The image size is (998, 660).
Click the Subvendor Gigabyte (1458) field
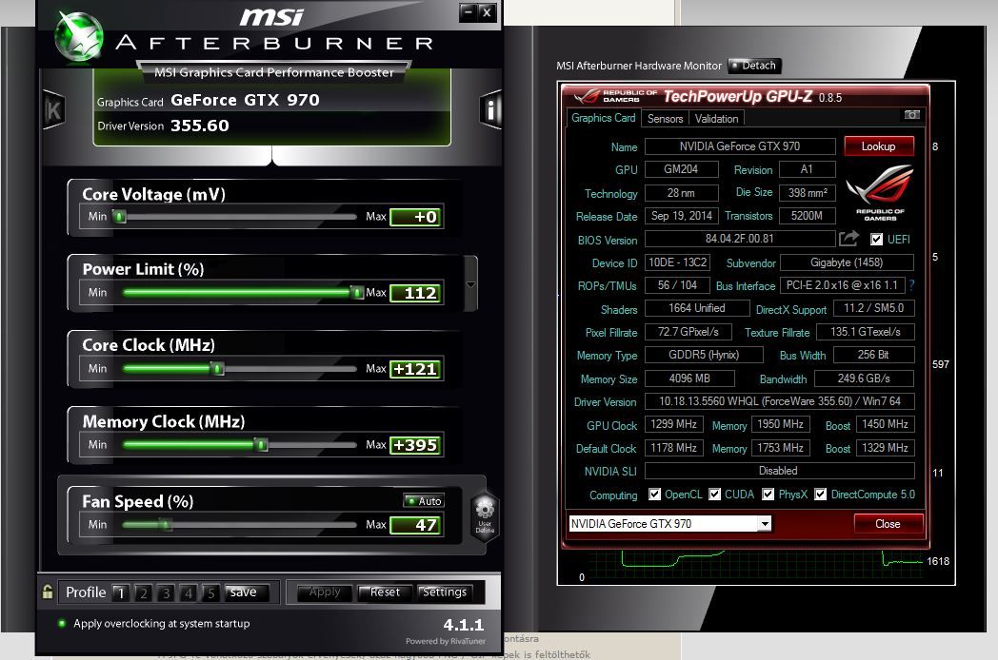[x=847, y=262]
